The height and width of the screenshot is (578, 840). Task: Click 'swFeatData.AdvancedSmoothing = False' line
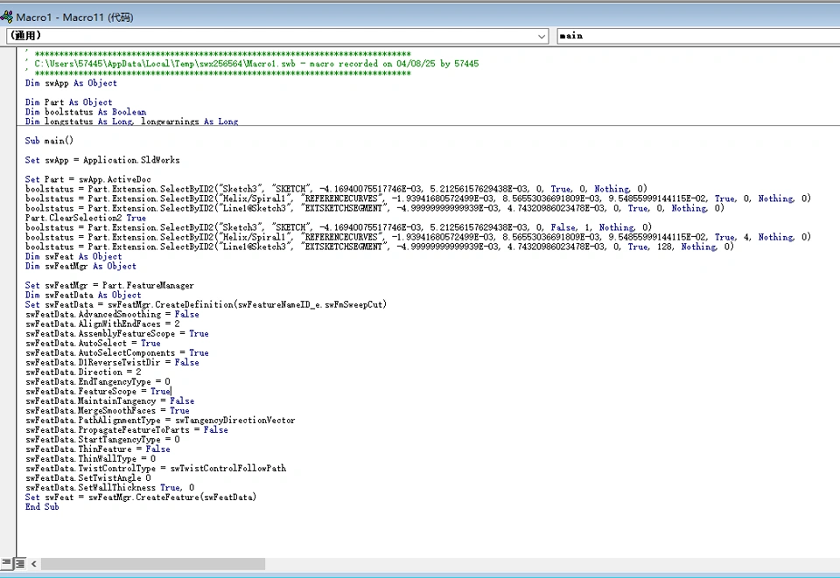(112, 314)
